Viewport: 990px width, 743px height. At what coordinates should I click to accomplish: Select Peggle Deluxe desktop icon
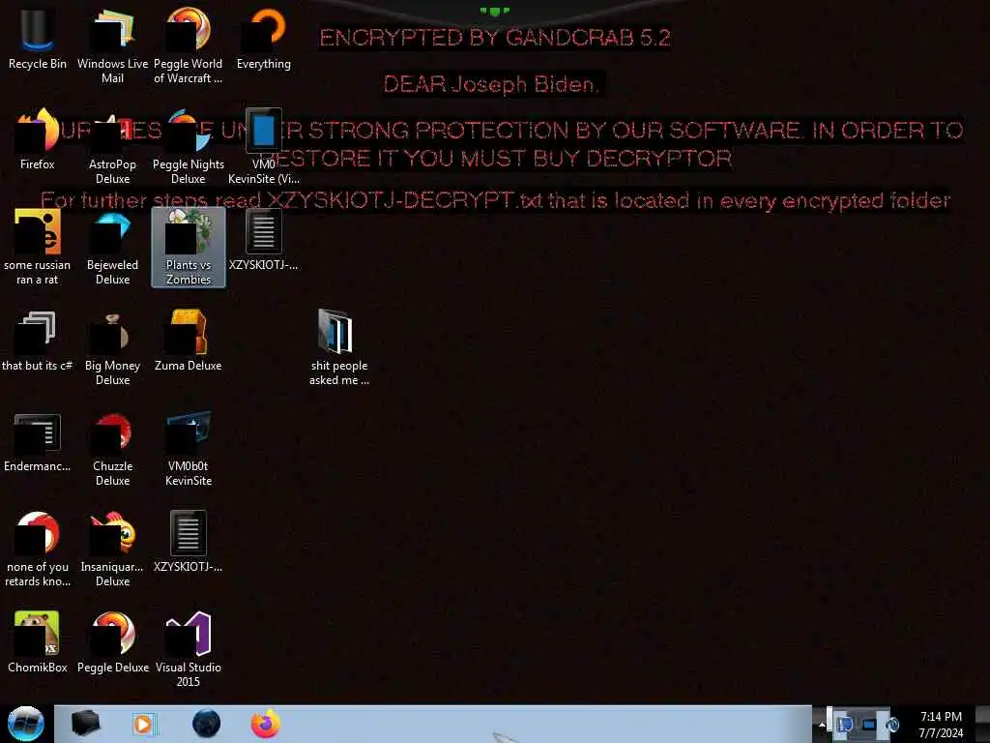112,642
